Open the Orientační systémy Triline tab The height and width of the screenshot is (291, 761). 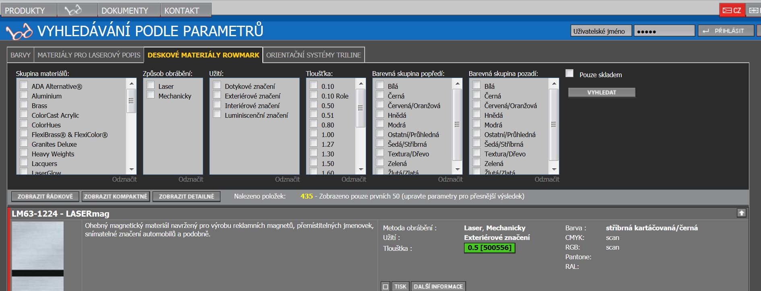point(313,55)
